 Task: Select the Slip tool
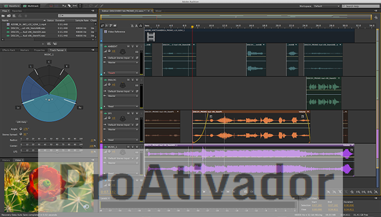[x=74, y=6]
